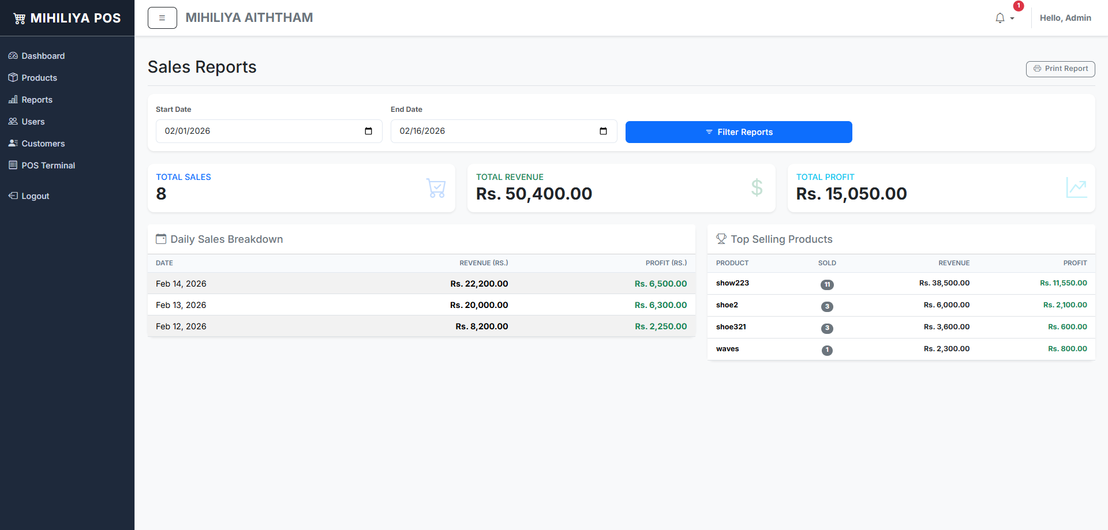Click the sold badge 1 for waves
Screen dimensions: 1108x530
tap(827, 350)
